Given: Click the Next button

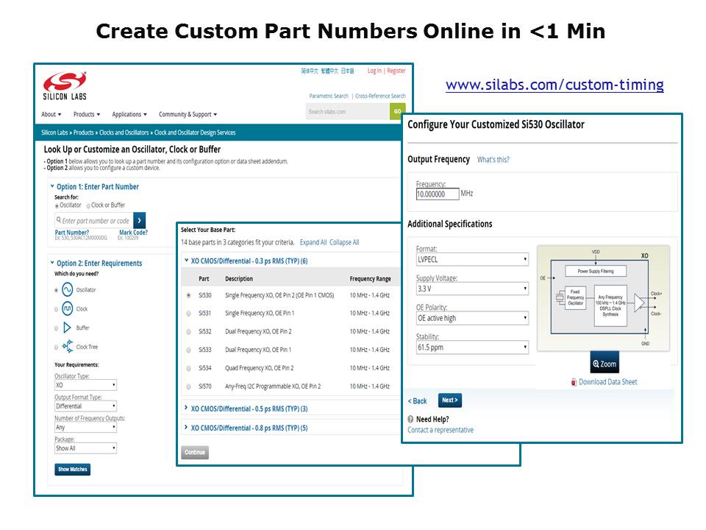Looking at the screenshot, I should pos(449,400).
